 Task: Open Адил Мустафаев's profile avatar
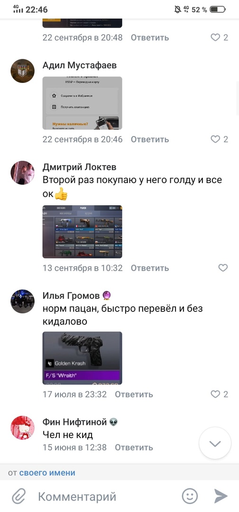point(23,71)
